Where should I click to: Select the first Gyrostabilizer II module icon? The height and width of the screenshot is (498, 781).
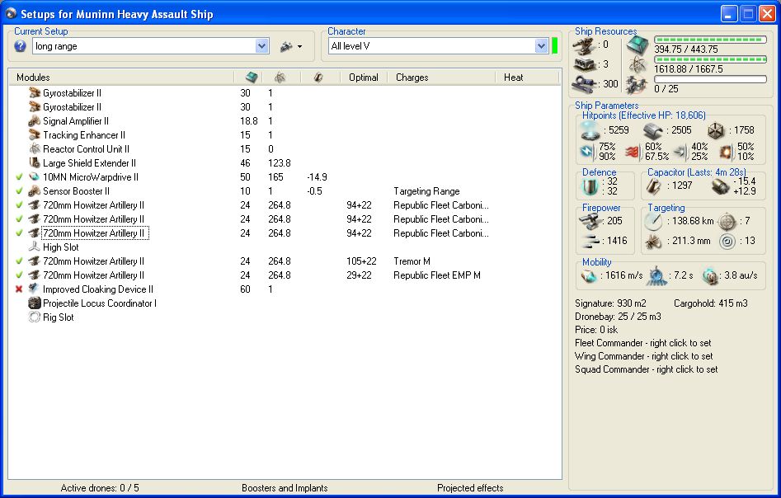35,92
